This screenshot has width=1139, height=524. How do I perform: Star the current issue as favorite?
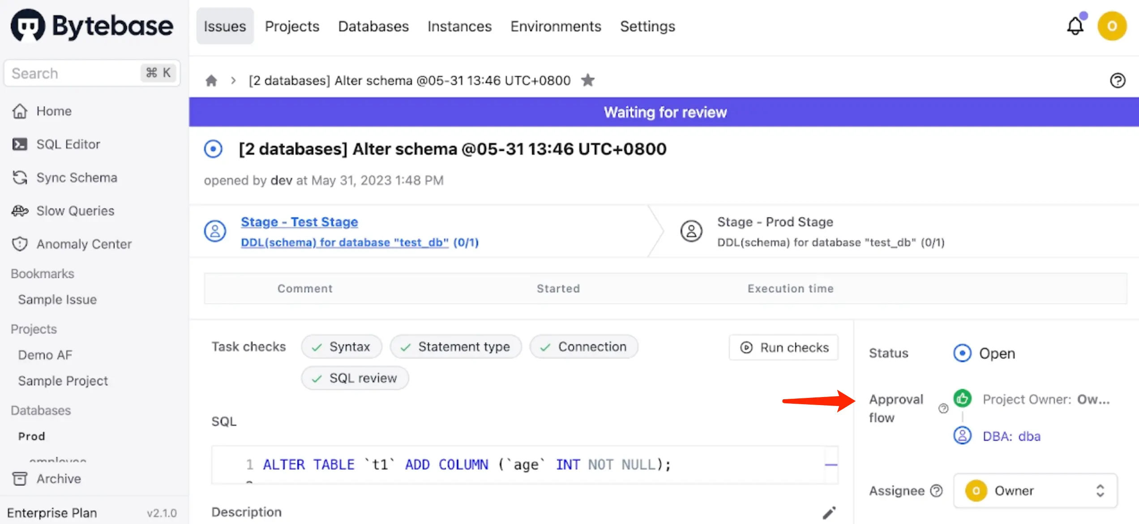point(588,80)
